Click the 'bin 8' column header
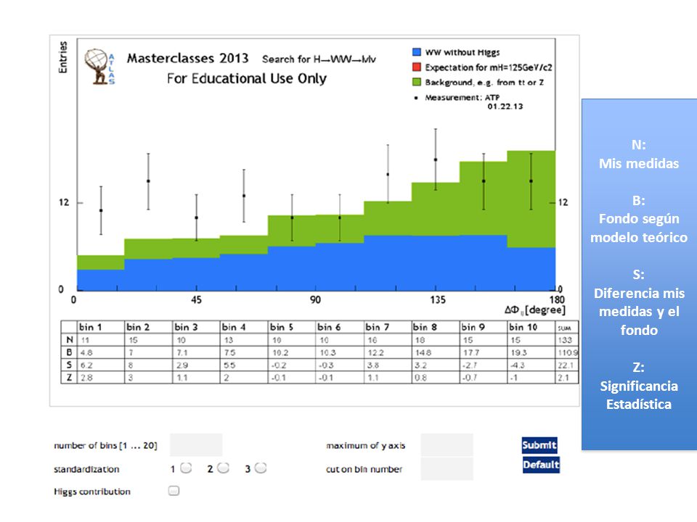The width and height of the screenshot is (697, 522). [x=425, y=327]
